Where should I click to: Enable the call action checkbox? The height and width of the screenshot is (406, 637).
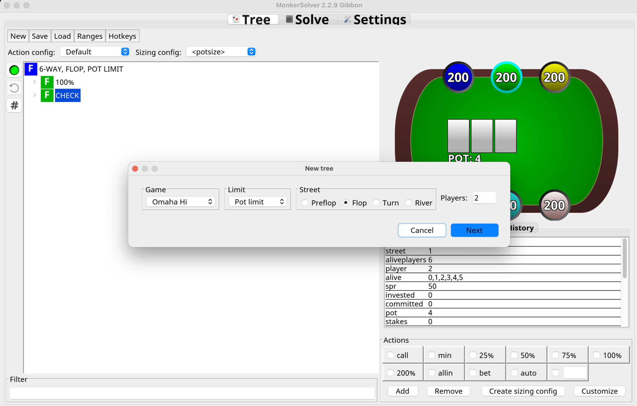point(391,355)
